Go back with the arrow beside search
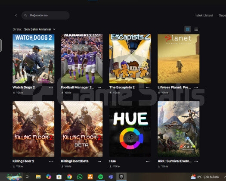This screenshot has height=181, width=226. 16,16
